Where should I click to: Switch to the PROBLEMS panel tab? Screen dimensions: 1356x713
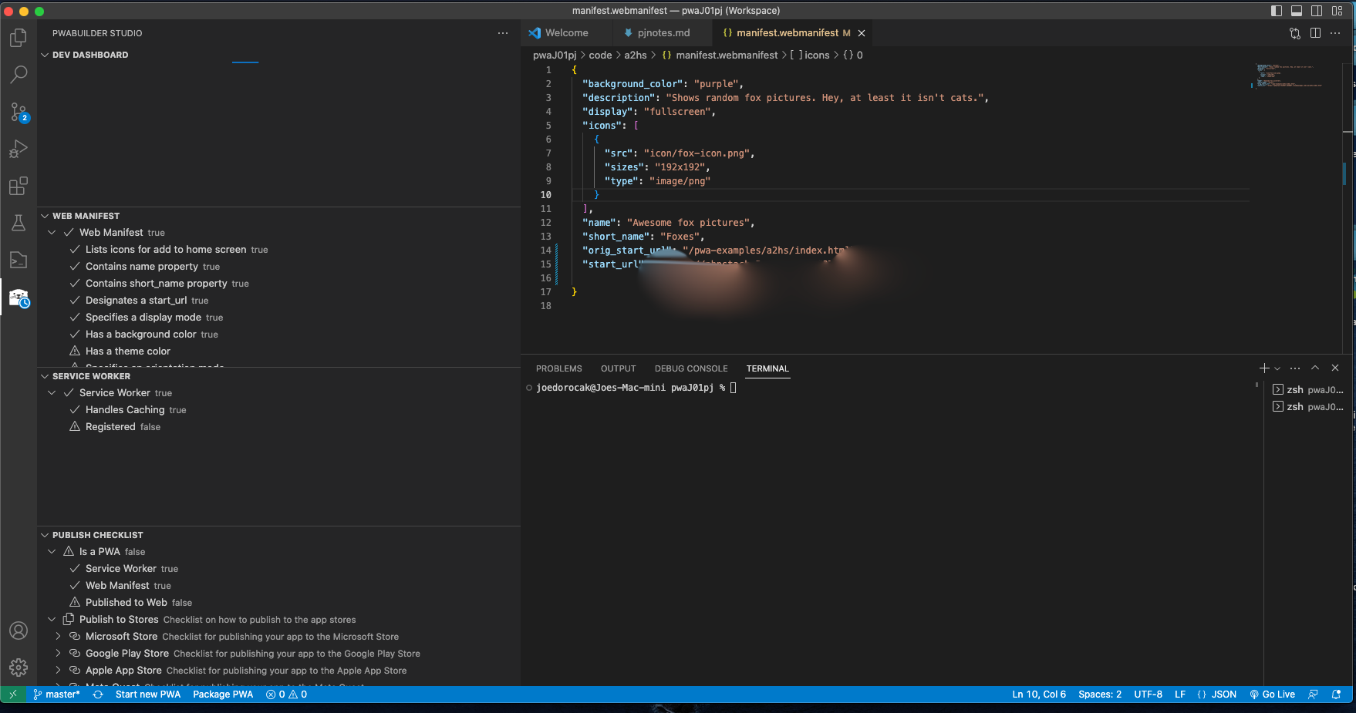(x=558, y=368)
